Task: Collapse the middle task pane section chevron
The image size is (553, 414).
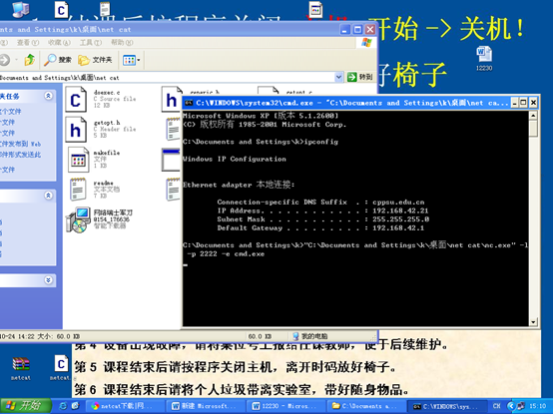Action: pyautogui.click(x=48, y=196)
